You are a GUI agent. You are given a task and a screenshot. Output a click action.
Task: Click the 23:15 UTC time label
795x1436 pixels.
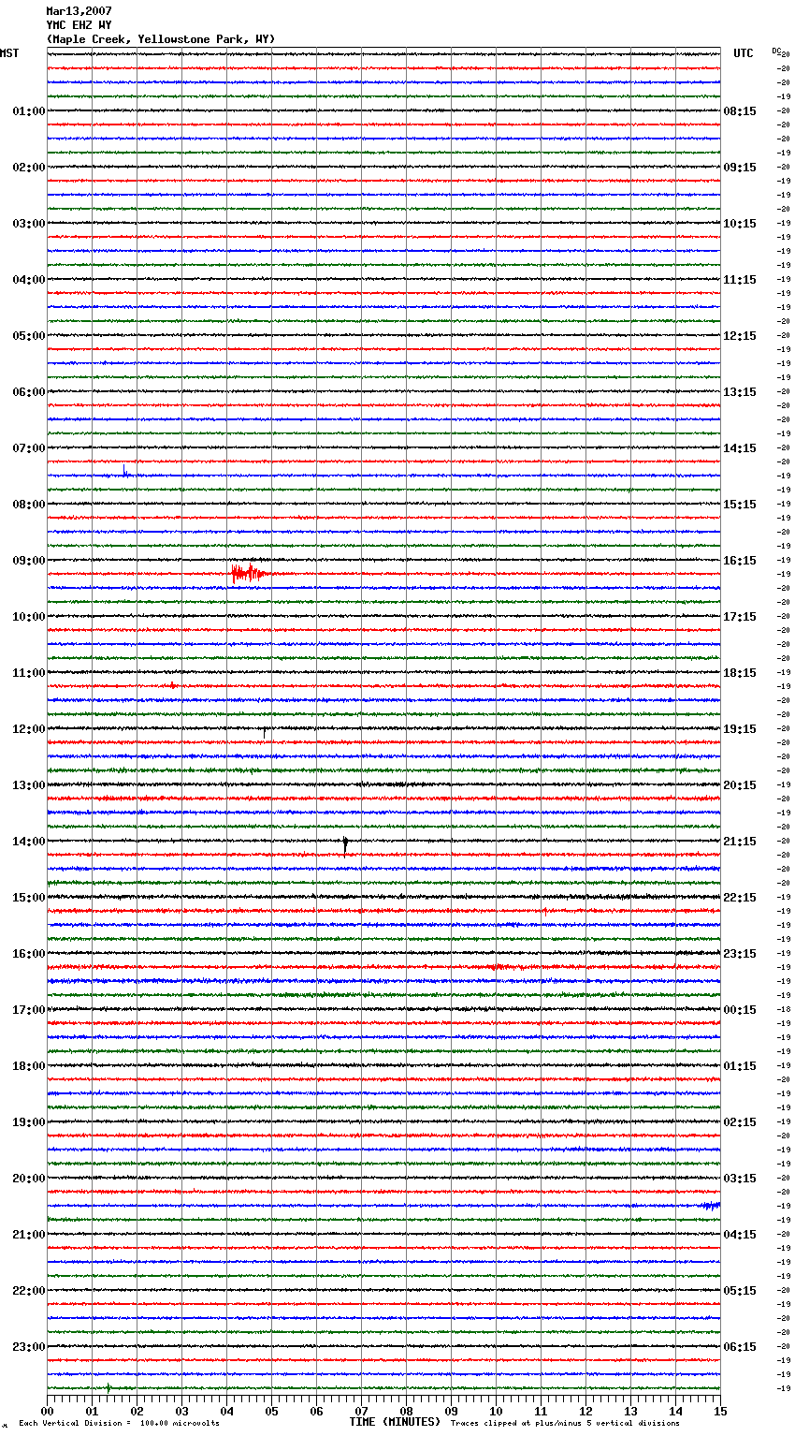[740, 954]
